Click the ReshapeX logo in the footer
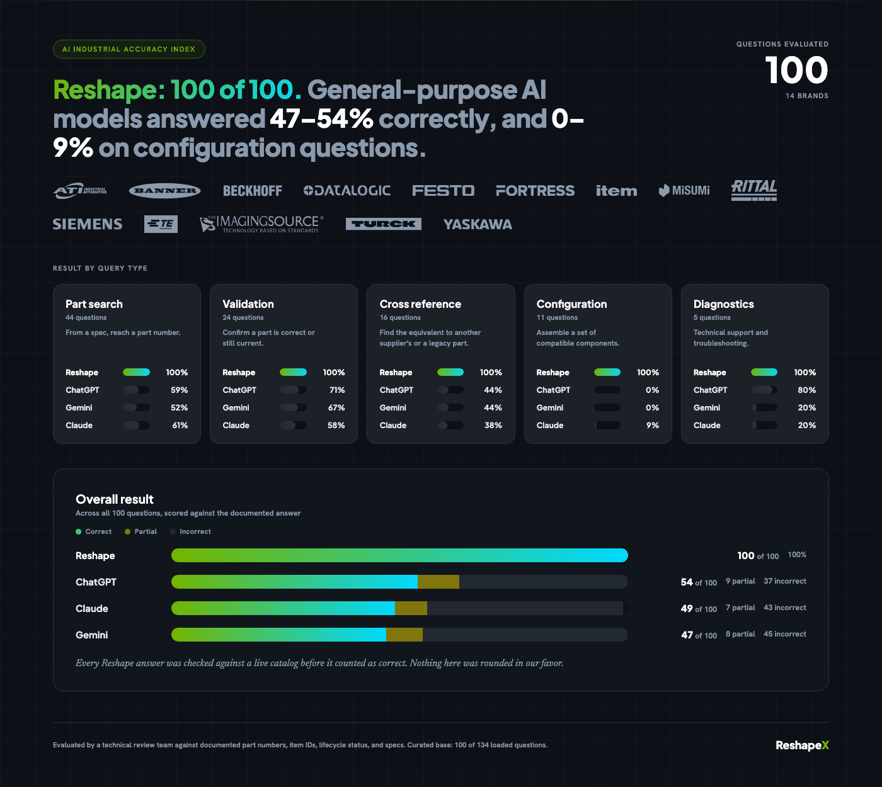 tap(802, 745)
